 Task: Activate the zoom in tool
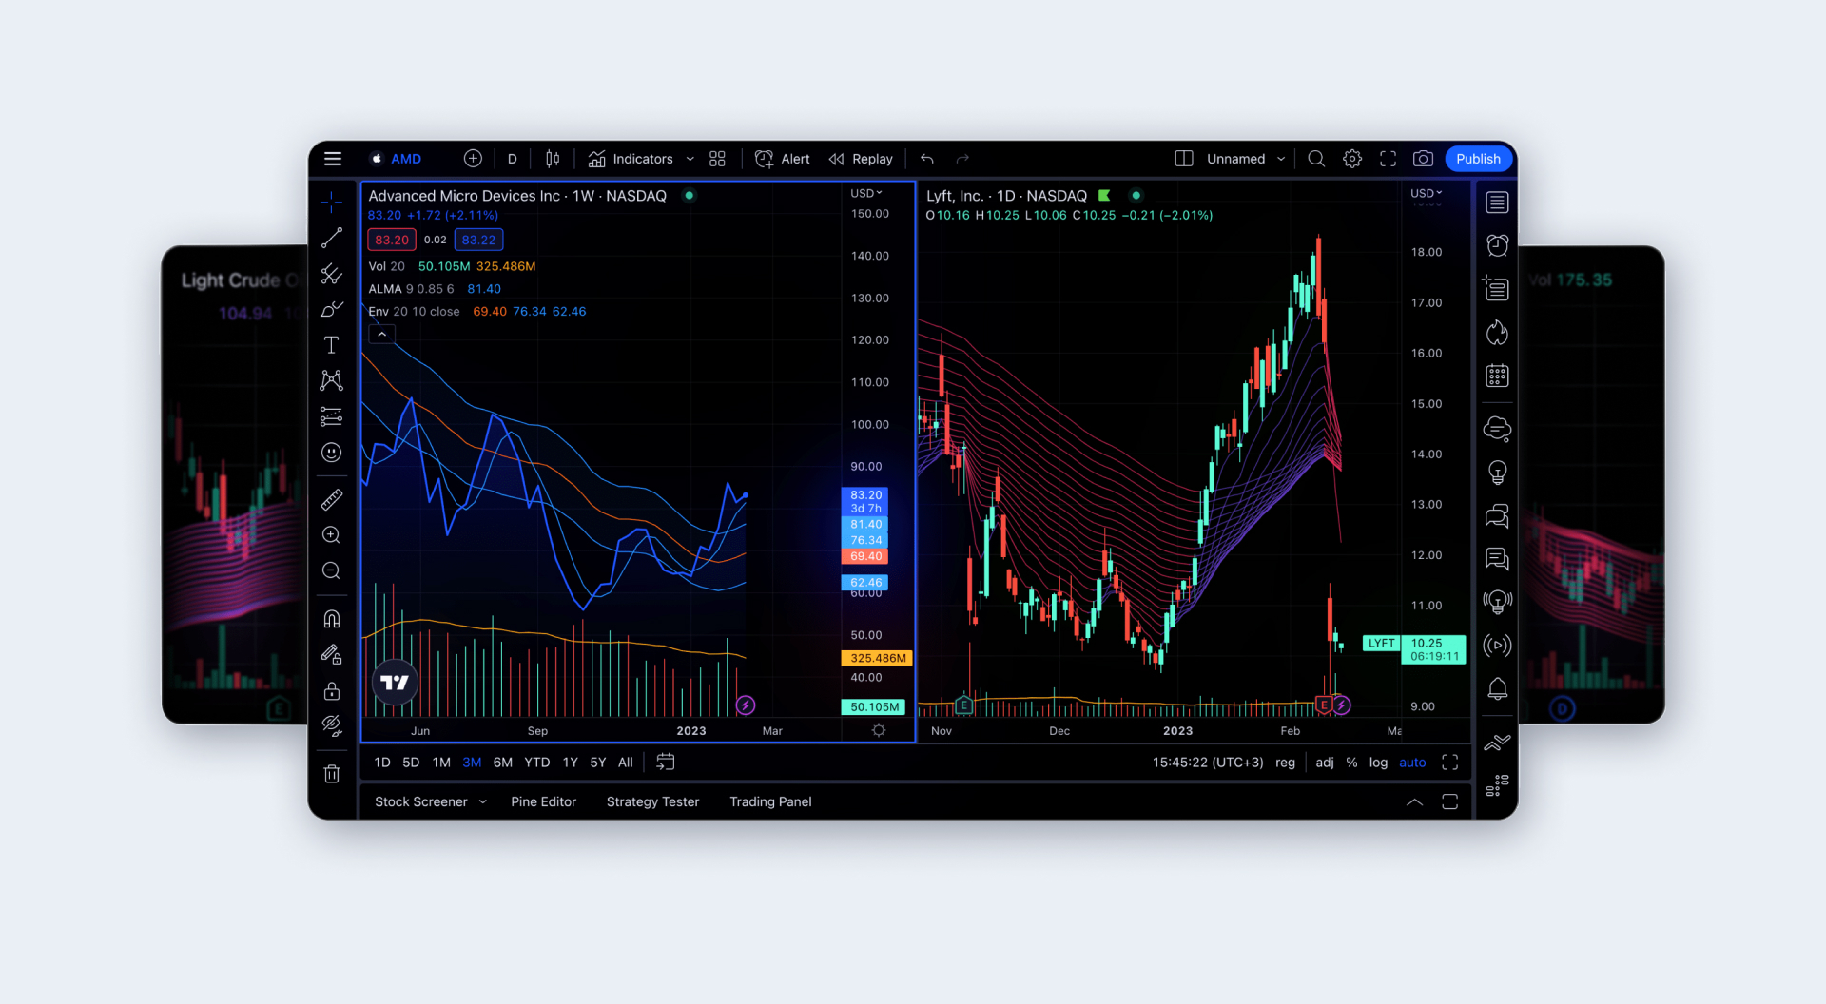coord(331,535)
